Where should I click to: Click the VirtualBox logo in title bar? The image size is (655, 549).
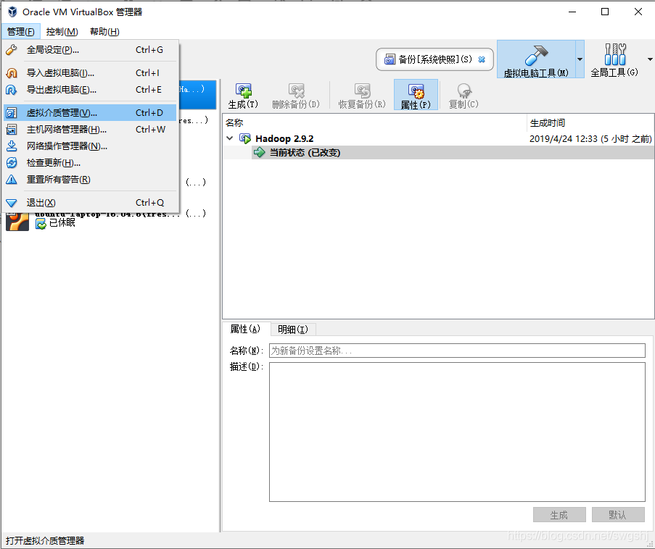click(12, 12)
